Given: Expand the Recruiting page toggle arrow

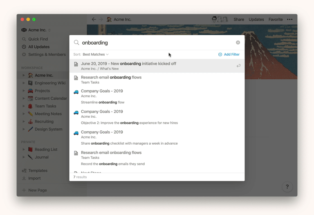Looking at the screenshot, I should (24, 121).
